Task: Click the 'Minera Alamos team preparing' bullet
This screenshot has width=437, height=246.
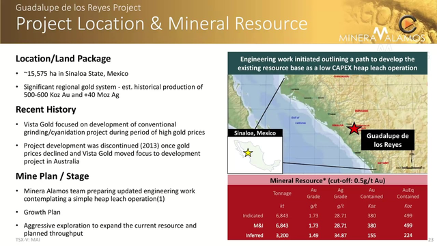Action: (109, 195)
